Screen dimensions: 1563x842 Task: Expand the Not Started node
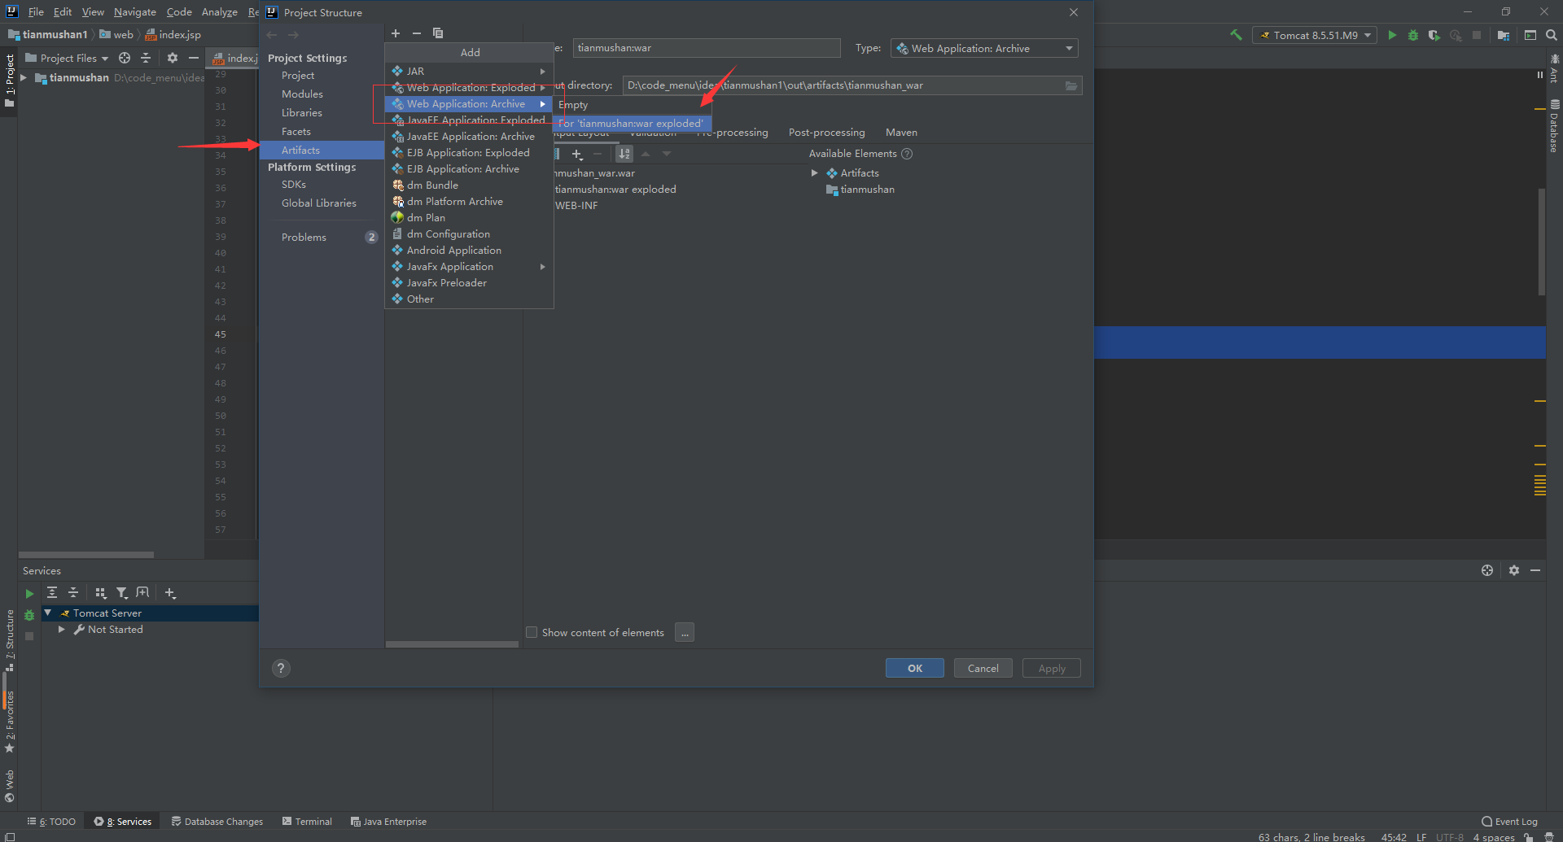[x=62, y=629]
